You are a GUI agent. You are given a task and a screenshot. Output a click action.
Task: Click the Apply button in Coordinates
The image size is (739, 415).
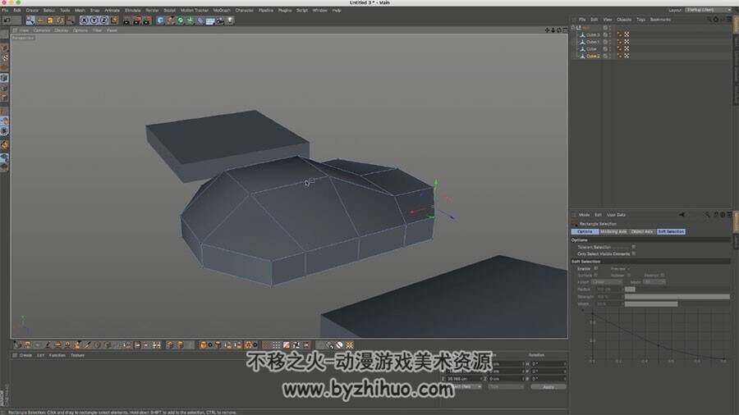549,387
